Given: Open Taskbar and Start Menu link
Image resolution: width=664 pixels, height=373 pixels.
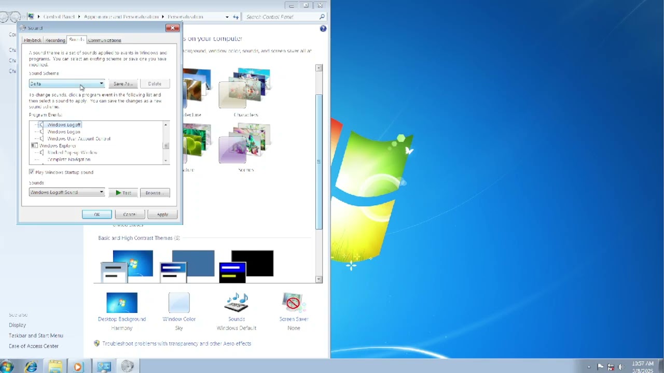Looking at the screenshot, I should [36, 335].
